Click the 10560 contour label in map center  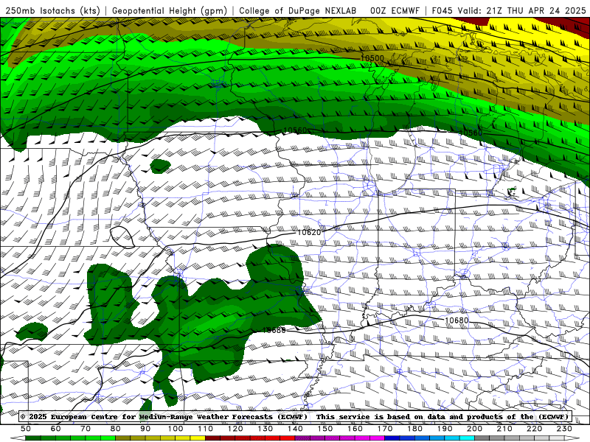(296, 130)
